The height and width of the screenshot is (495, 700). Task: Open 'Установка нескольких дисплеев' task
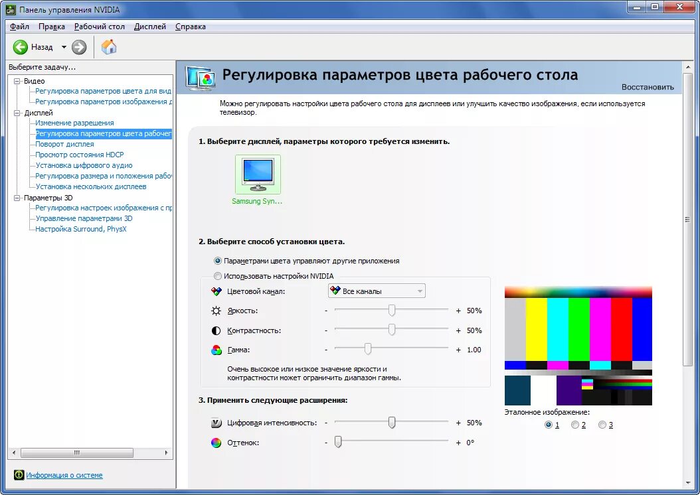[x=91, y=186]
